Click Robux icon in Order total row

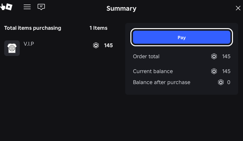click(214, 56)
